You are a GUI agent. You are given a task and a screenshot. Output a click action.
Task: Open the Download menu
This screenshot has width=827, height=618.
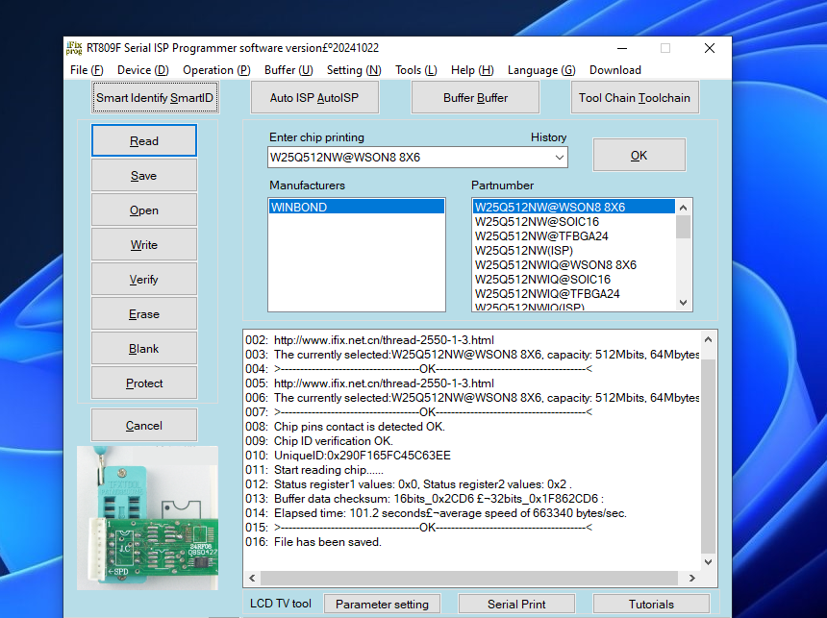tap(615, 70)
